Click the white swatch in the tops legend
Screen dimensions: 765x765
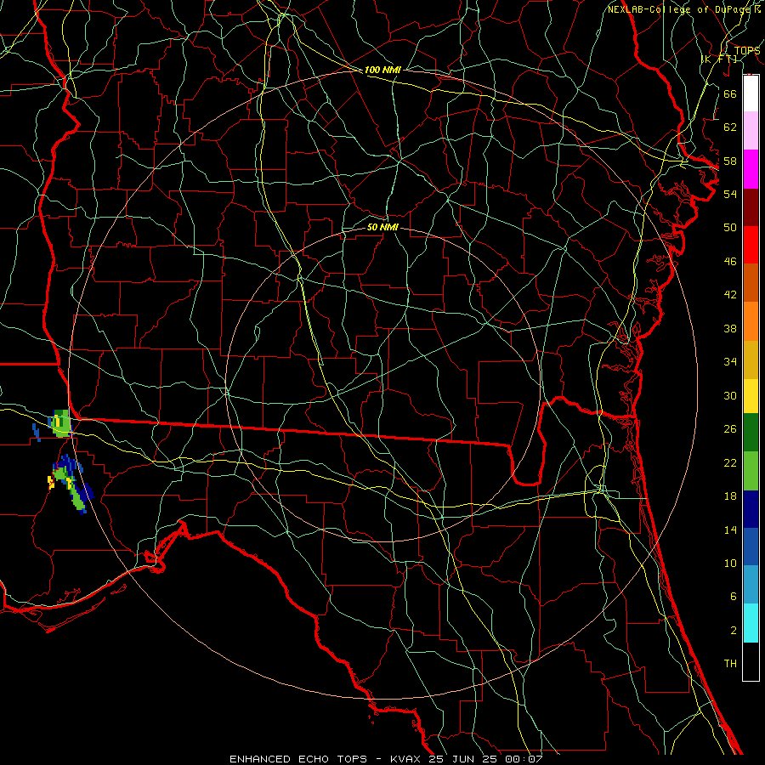pos(751,93)
